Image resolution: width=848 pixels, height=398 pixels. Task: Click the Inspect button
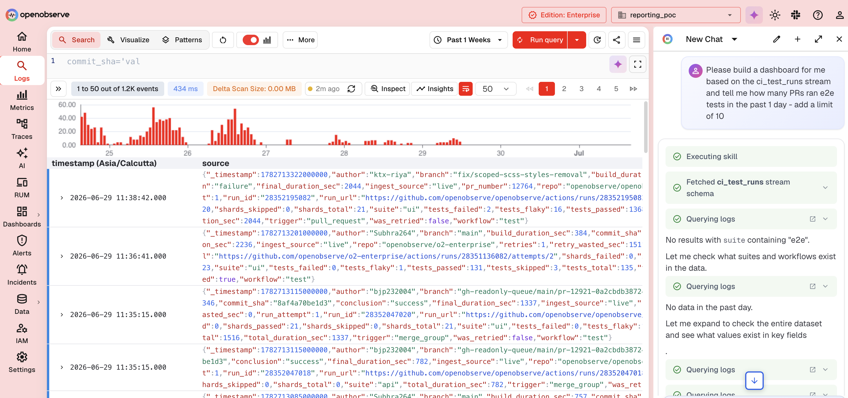[388, 89]
